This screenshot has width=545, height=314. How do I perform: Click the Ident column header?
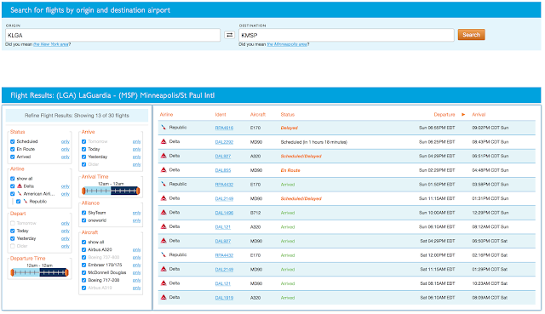tap(221, 115)
